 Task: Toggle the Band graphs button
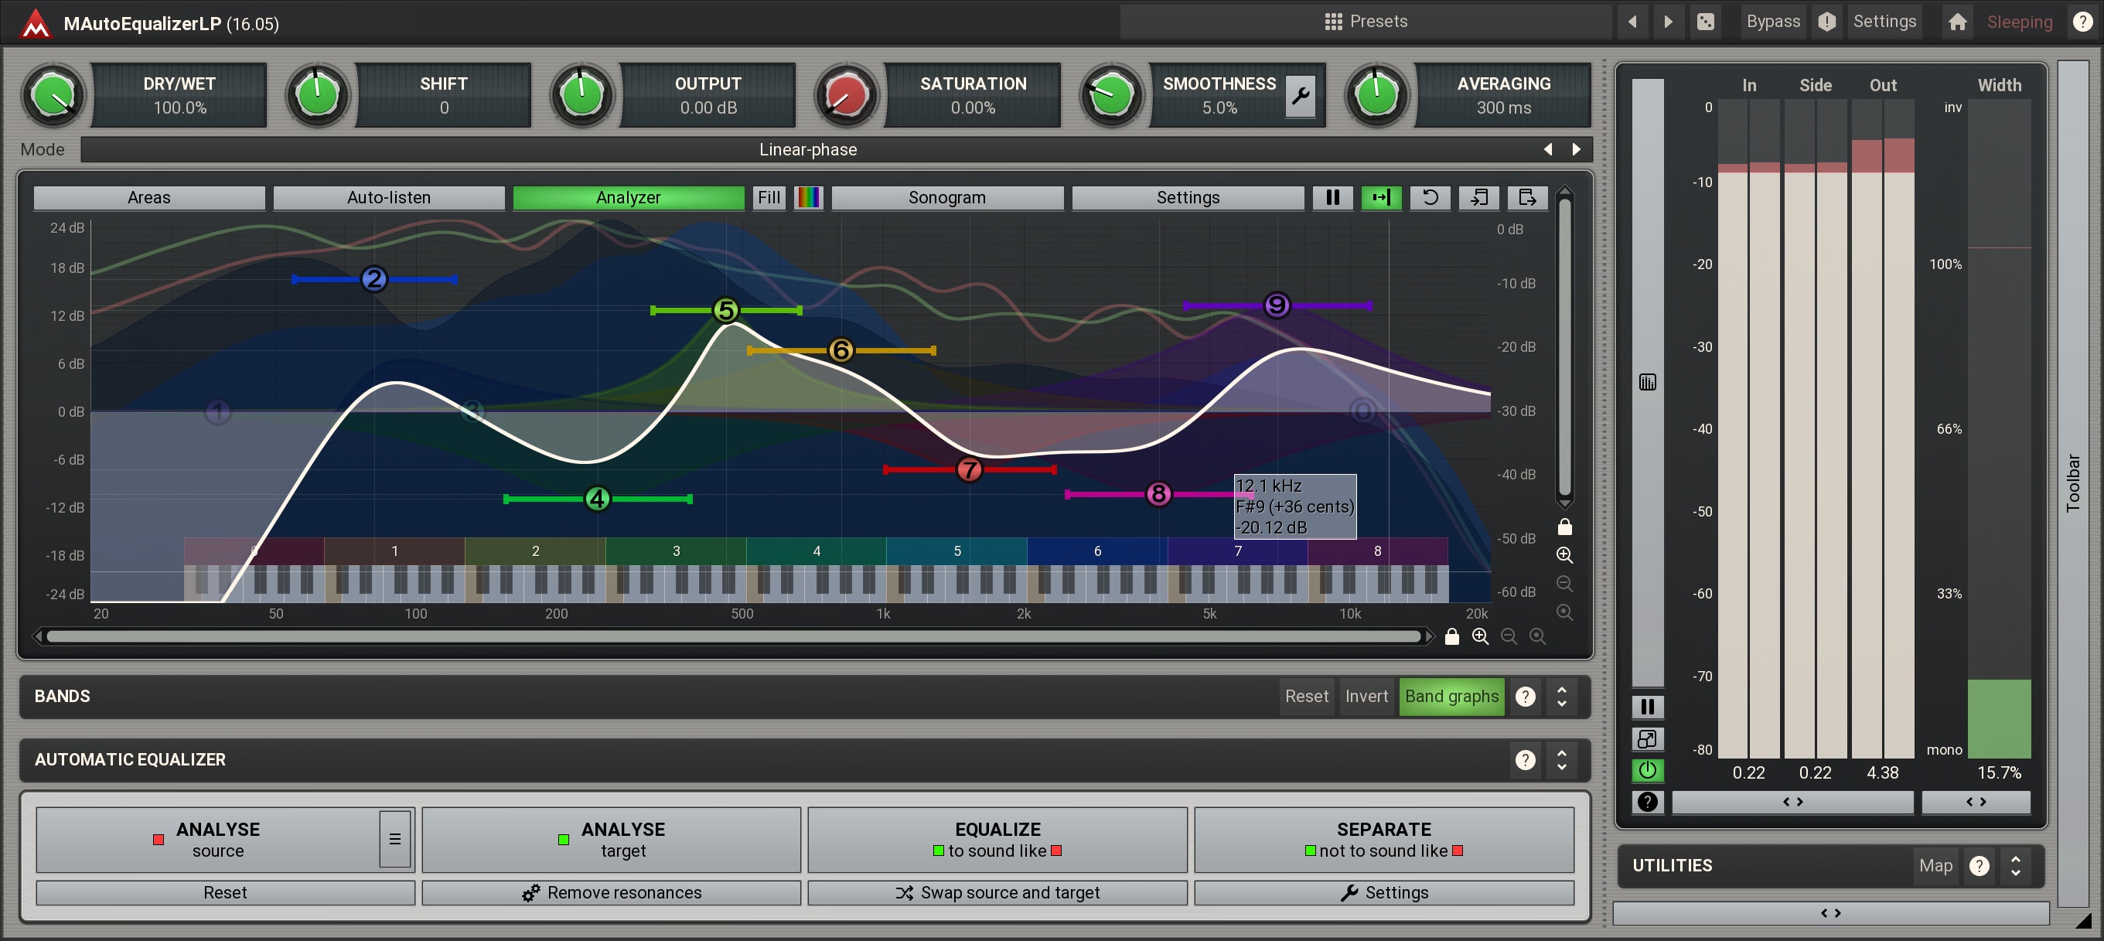click(x=1451, y=697)
